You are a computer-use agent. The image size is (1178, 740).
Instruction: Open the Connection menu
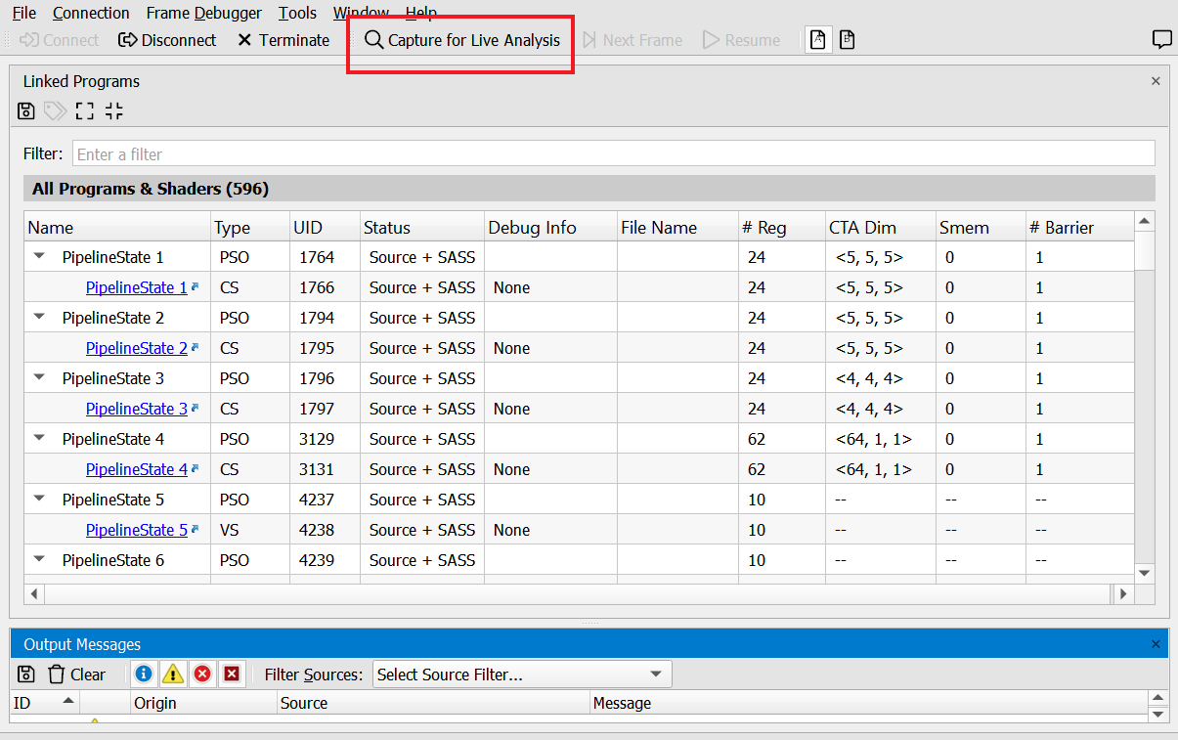click(x=91, y=13)
